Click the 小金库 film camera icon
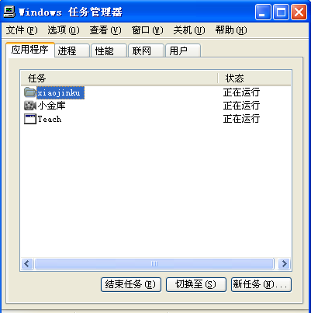 click(x=30, y=106)
